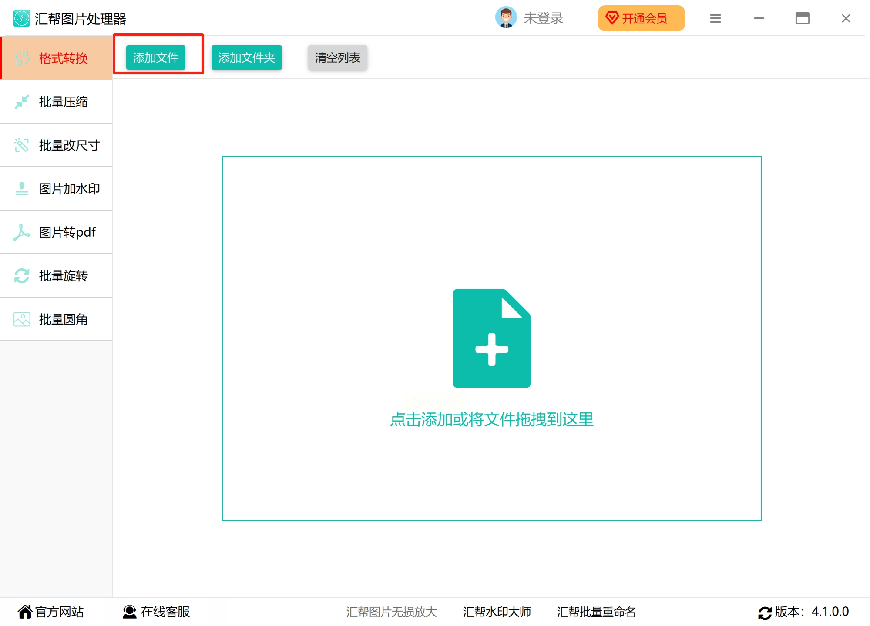Image resolution: width=870 pixels, height=626 pixels.
Task: Click 清空列表 to clear list
Action: coord(337,57)
